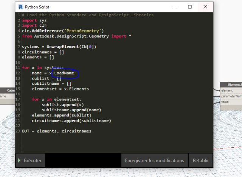Click the 'parameterName' port on Dynamo node
Viewport: 242px width, 177px height.
231,96
